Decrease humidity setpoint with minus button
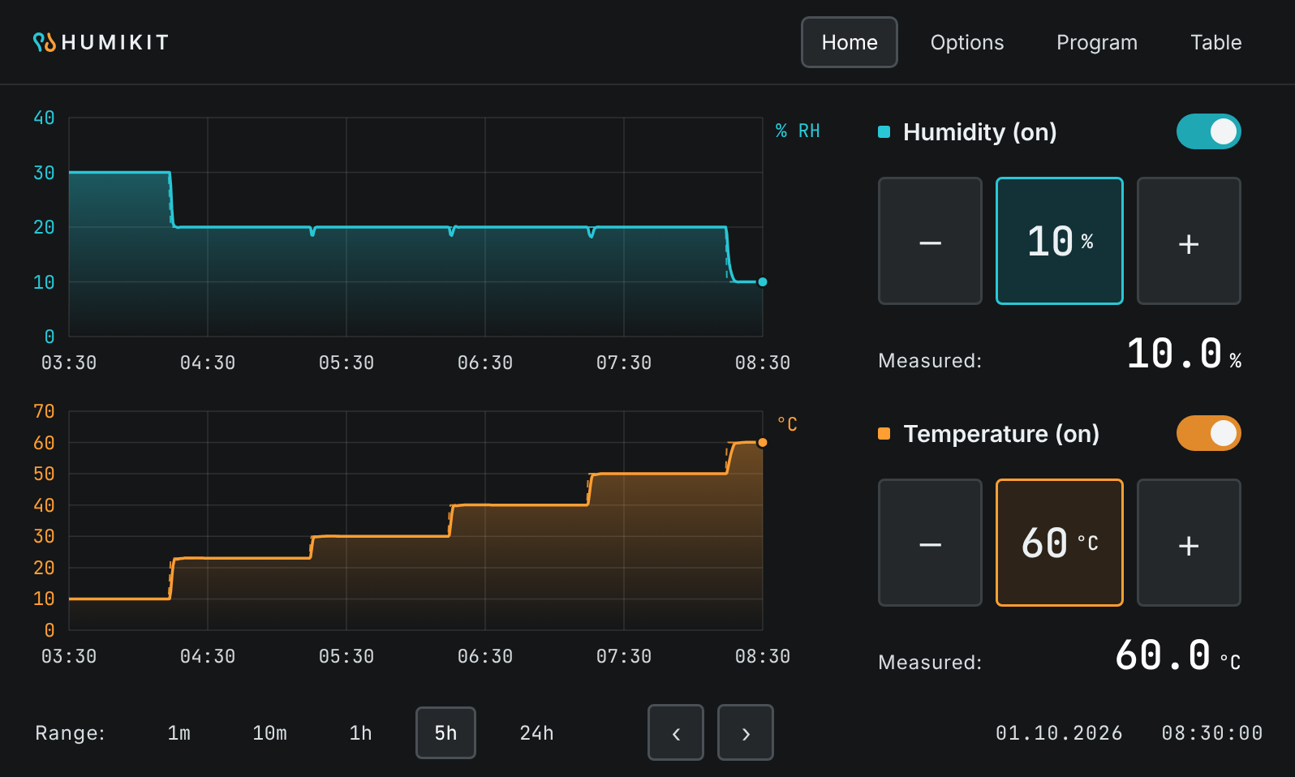Screen dimensions: 1295x777 930,241
